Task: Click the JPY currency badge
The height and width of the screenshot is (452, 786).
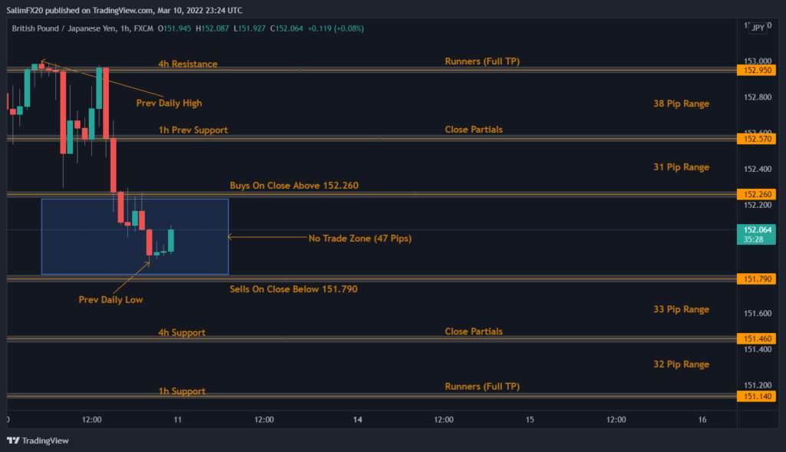Action: 757,28
